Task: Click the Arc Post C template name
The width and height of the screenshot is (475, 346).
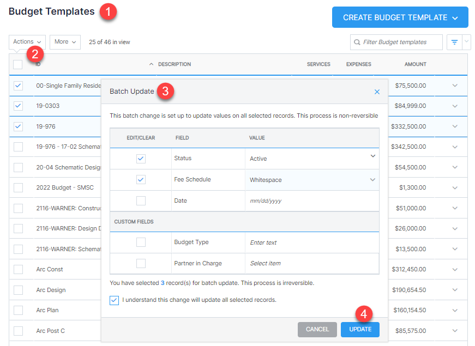Action: pyautogui.click(x=51, y=331)
